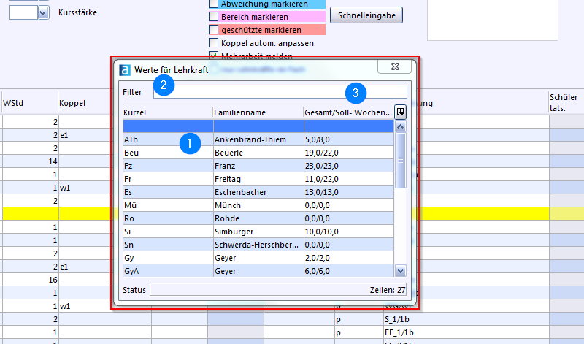Select teacher Beuerle in list
The image size is (584, 344).
(258, 153)
